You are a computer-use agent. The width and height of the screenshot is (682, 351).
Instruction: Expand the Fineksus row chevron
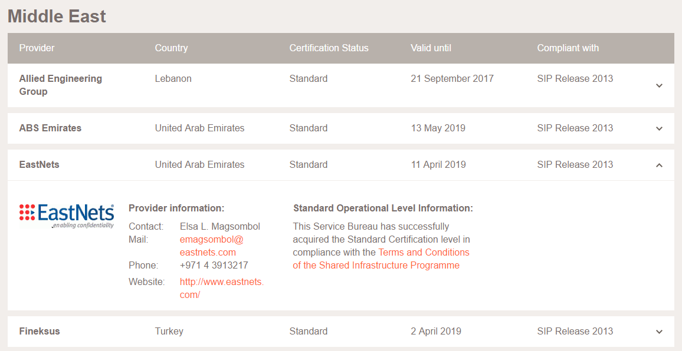(659, 332)
